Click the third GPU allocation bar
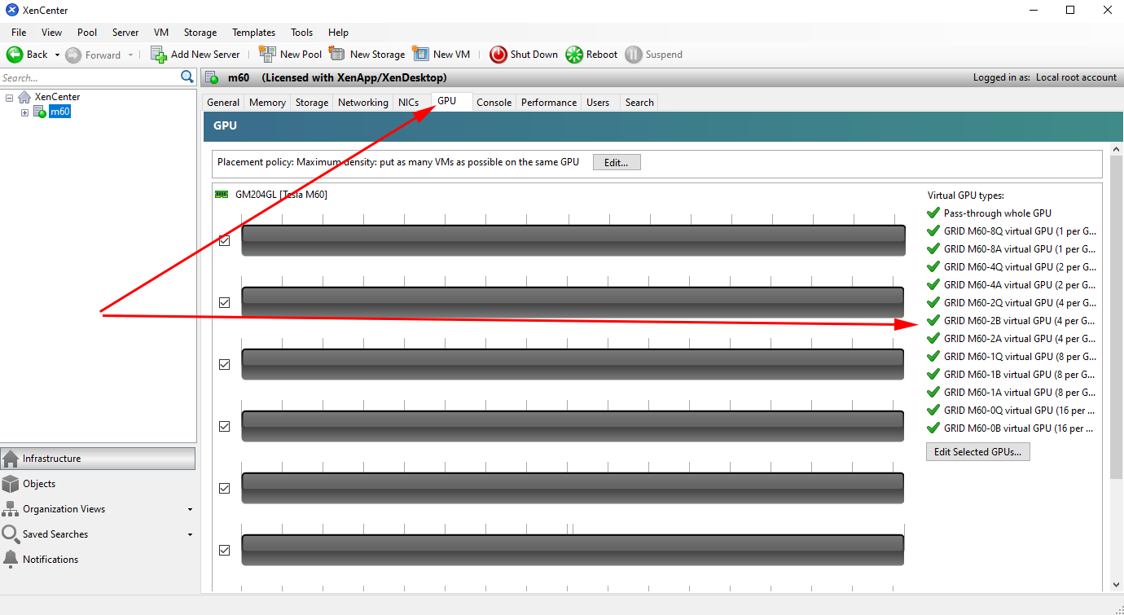 tap(573, 364)
